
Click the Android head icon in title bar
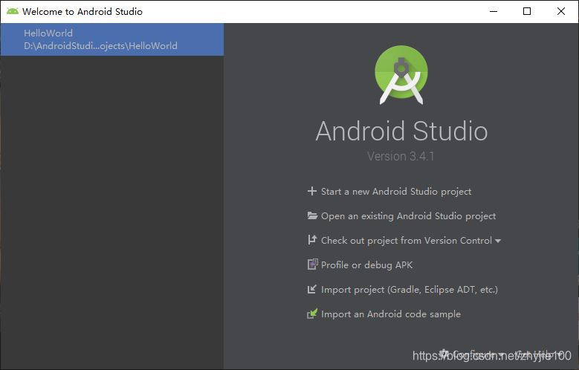pyautogui.click(x=13, y=11)
